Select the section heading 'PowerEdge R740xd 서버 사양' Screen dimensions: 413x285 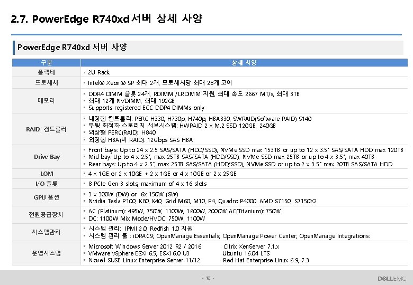tap(72, 47)
